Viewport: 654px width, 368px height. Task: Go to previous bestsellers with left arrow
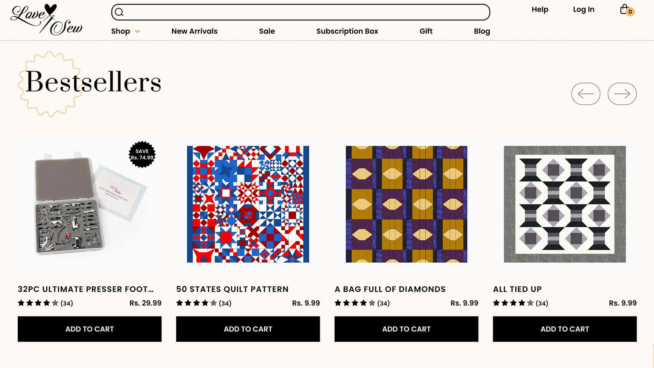(586, 94)
